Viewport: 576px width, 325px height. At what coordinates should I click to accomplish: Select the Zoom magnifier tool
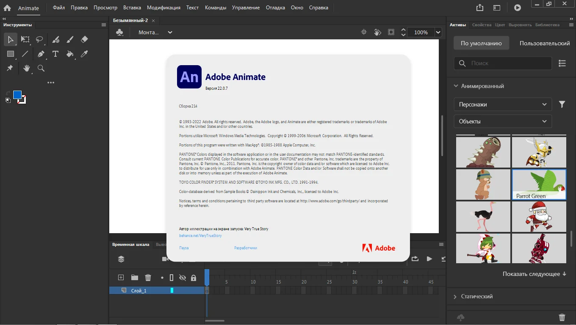tap(41, 68)
